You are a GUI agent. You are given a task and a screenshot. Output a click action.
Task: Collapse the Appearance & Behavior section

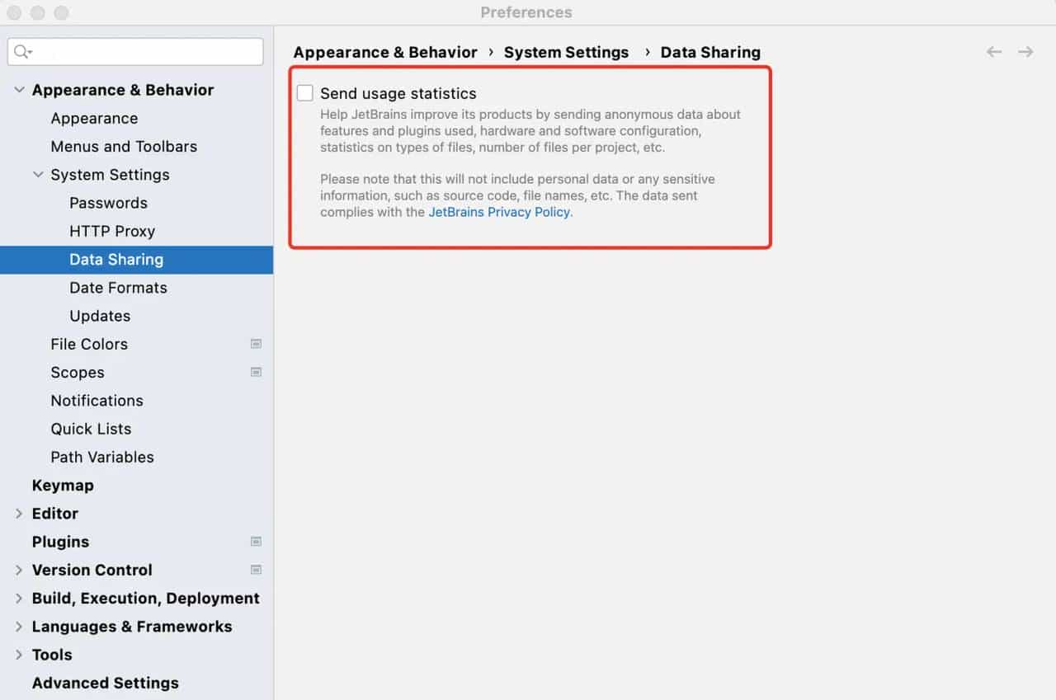18,90
